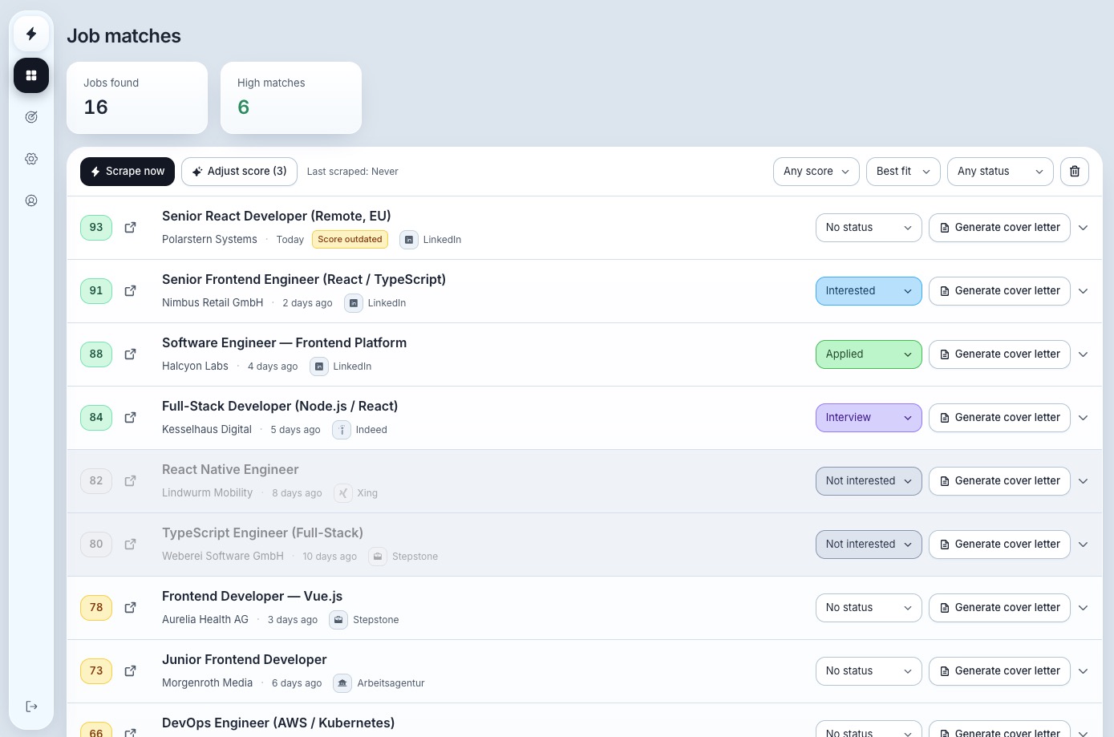
Task: Expand the React Native Engineer row chevron
Action: 1084,481
